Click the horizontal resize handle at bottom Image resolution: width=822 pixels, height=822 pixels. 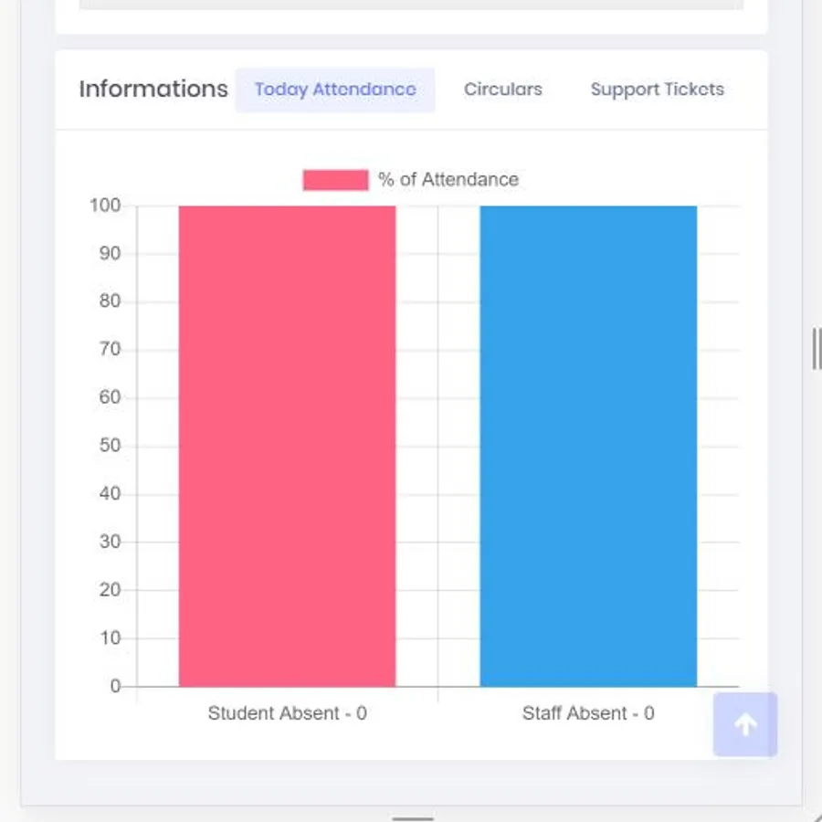[x=412, y=818]
